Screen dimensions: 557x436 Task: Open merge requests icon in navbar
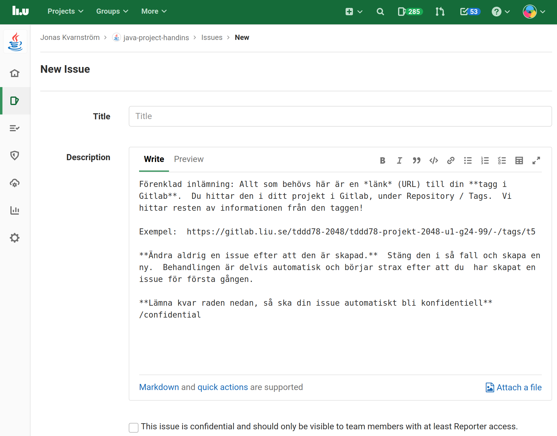(440, 12)
